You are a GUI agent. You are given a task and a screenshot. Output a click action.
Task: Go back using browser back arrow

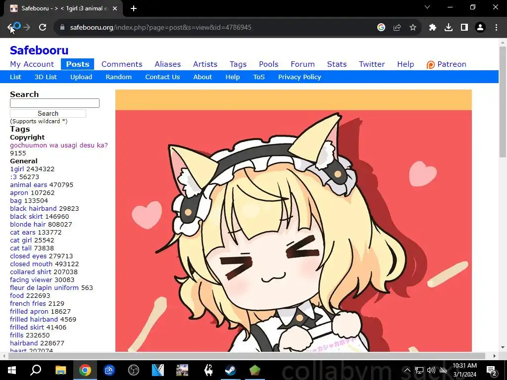(11, 28)
